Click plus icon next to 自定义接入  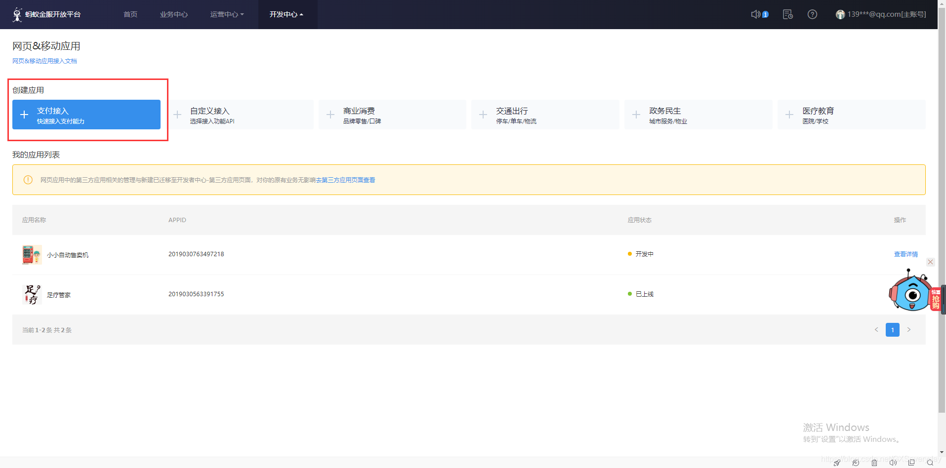click(177, 115)
